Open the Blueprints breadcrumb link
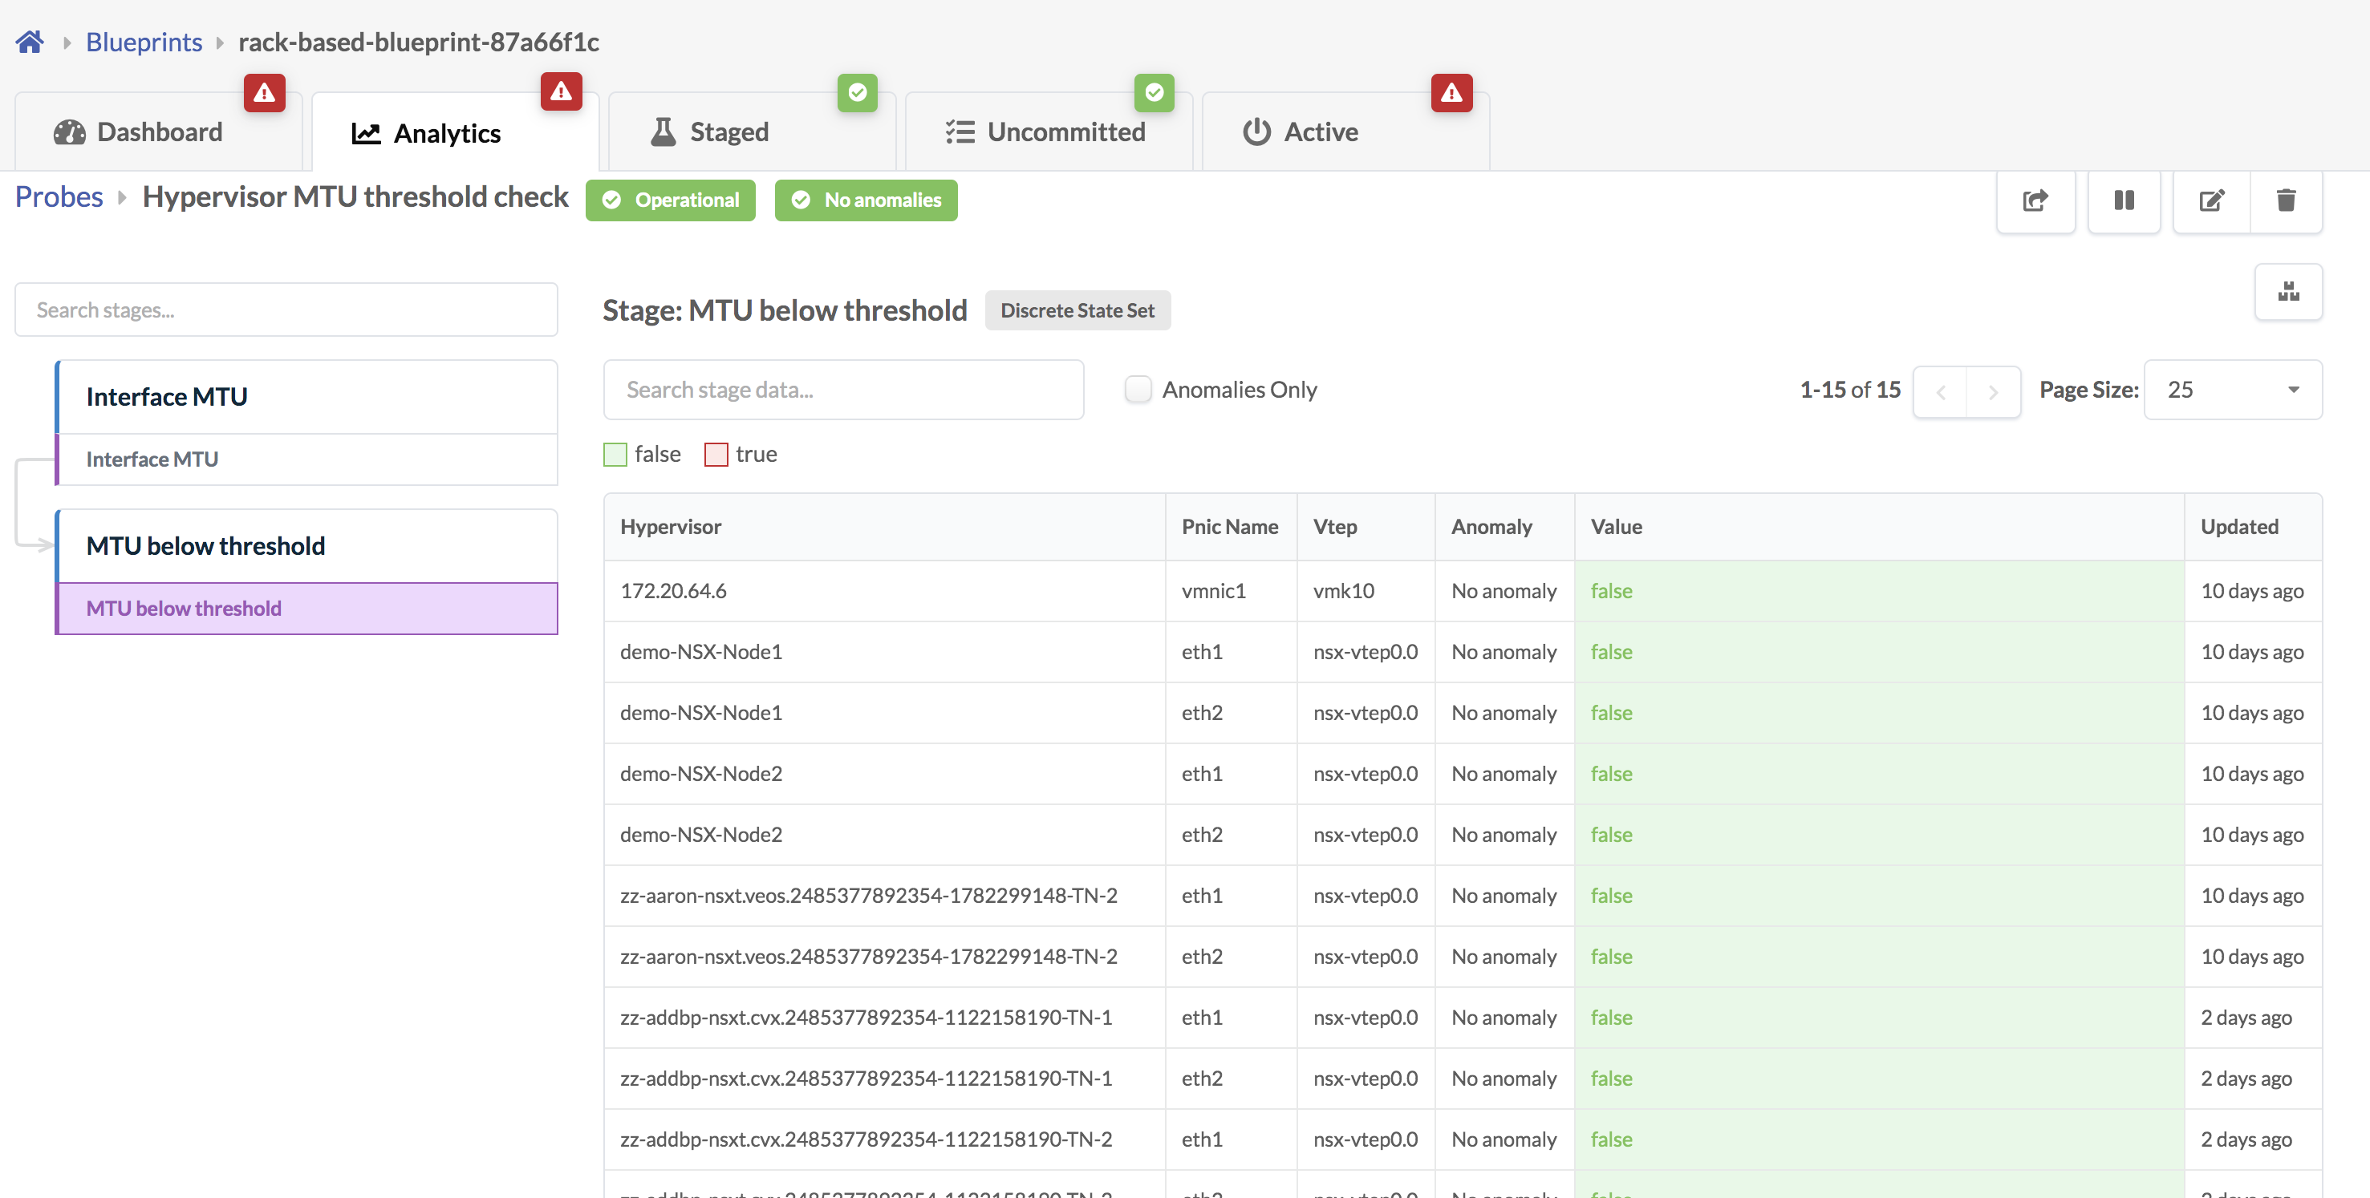The width and height of the screenshot is (2370, 1198). pos(144,42)
